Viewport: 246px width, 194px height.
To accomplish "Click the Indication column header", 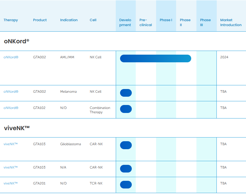I will pyautogui.click(x=69, y=20).
